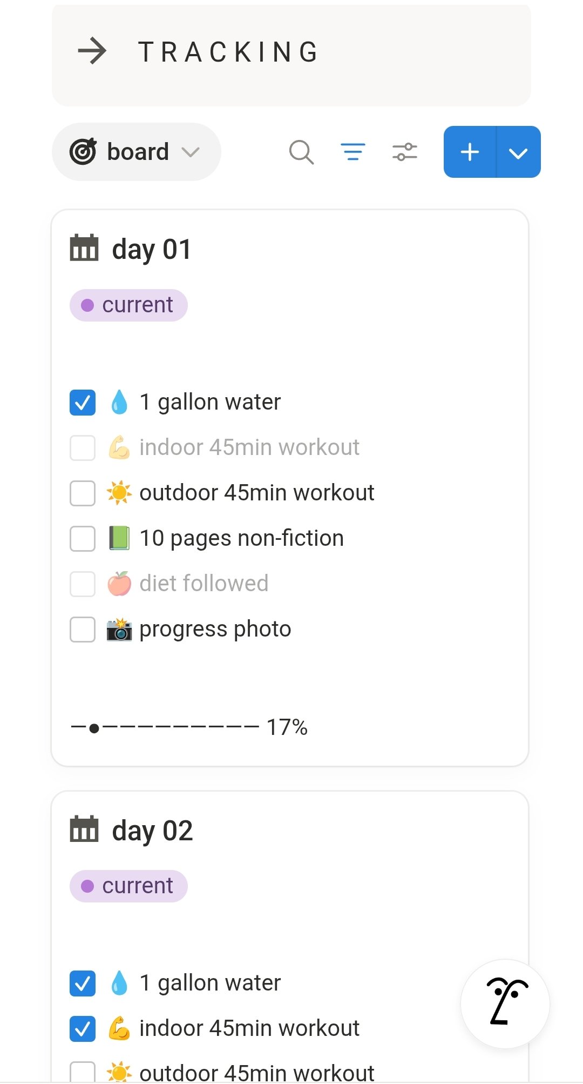Uncheck day 02 indoor 45min workout
This screenshot has height=1084, width=583.
pos(83,1028)
